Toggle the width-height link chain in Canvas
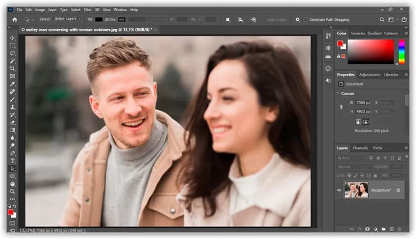 tap(341, 107)
